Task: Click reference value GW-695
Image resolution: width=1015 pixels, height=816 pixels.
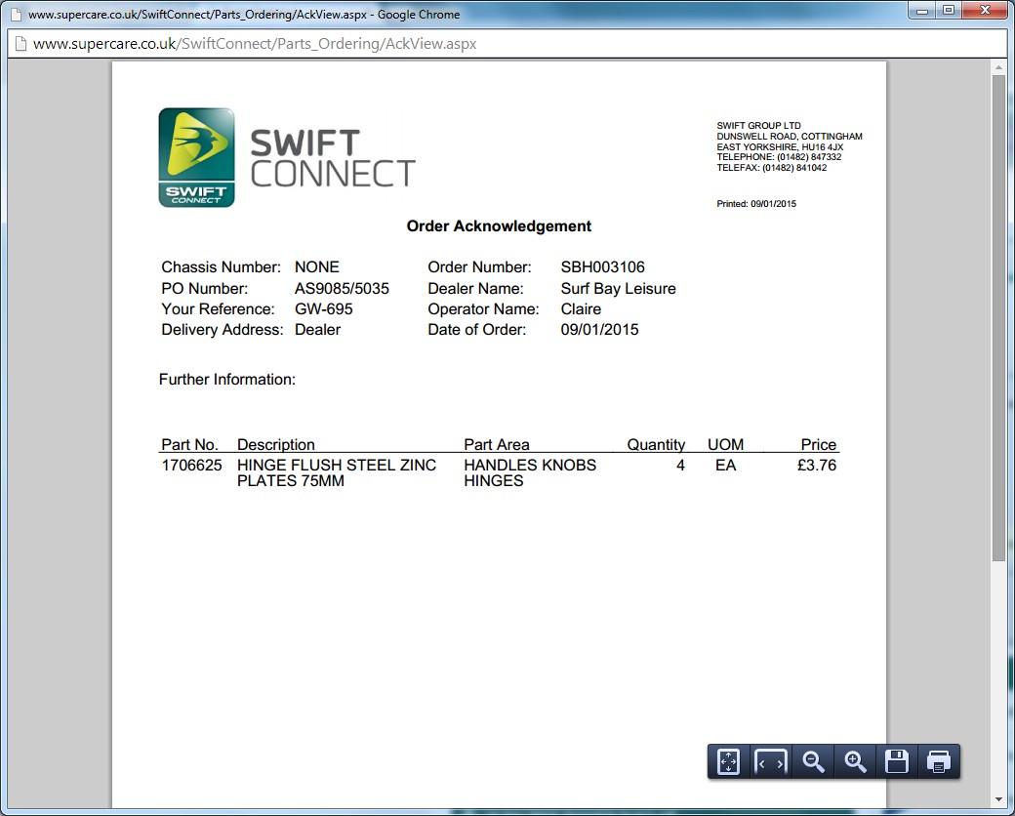Action: pos(324,308)
